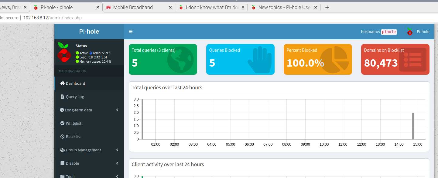The height and width of the screenshot is (178, 438).
Task: Click the Dashboard home icon
Action: (62, 83)
